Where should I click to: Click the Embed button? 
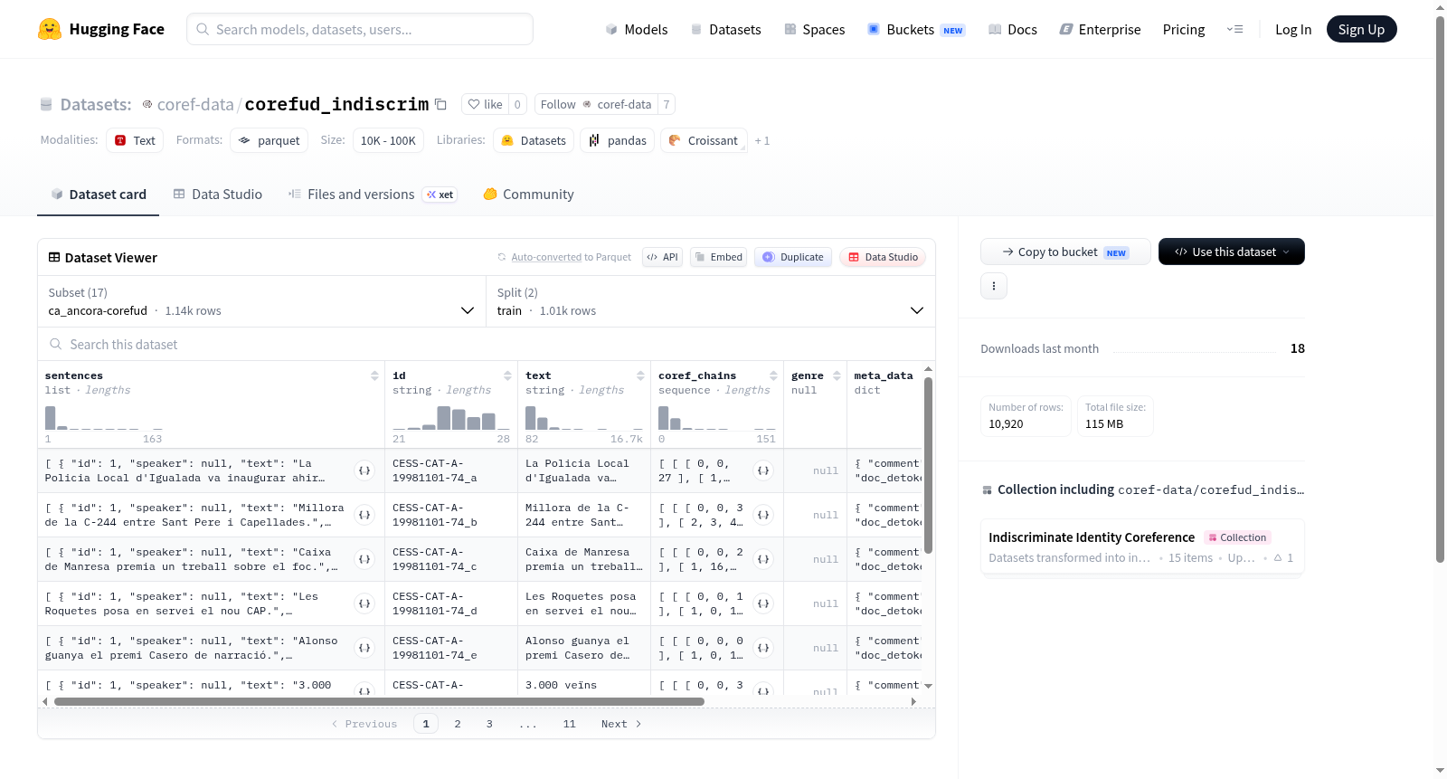717,257
